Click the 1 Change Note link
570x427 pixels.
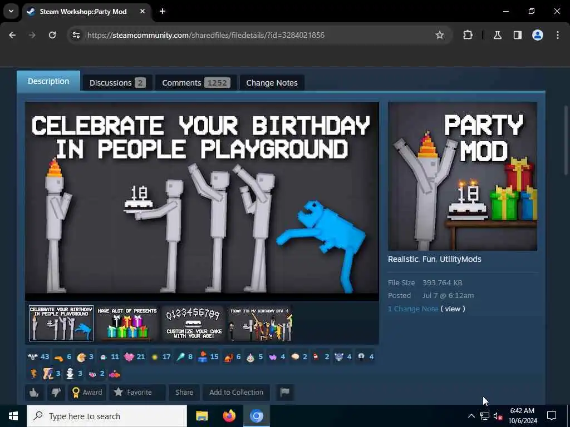click(x=413, y=309)
